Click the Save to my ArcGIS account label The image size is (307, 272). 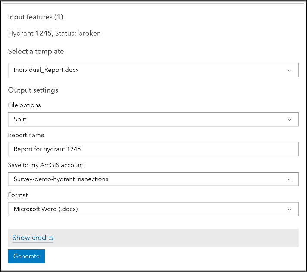point(46,165)
